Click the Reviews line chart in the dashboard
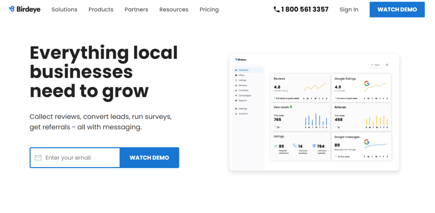The image size is (435, 213). coord(315,87)
